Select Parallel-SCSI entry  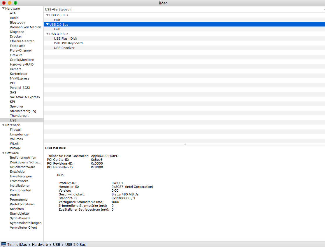(x=20, y=88)
